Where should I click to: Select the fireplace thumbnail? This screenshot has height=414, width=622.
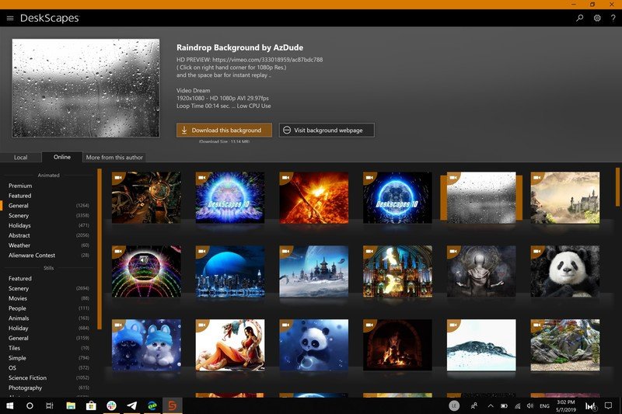[397, 345]
